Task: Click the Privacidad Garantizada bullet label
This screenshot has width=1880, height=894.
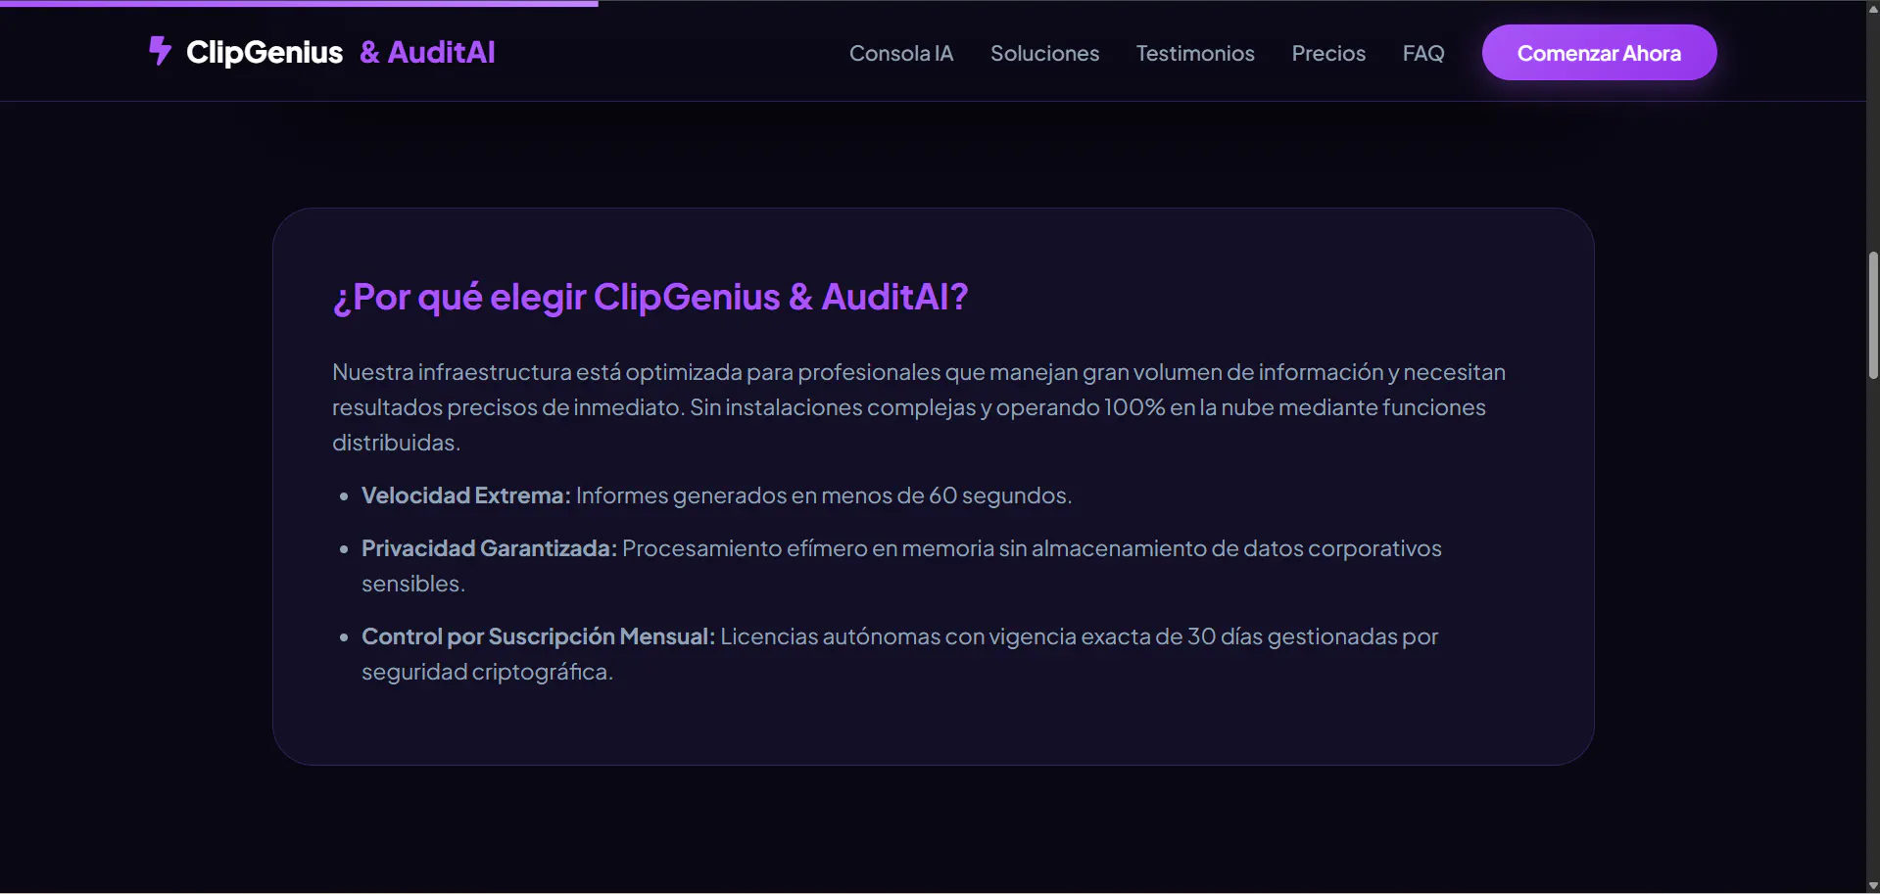Action: pyautogui.click(x=490, y=548)
